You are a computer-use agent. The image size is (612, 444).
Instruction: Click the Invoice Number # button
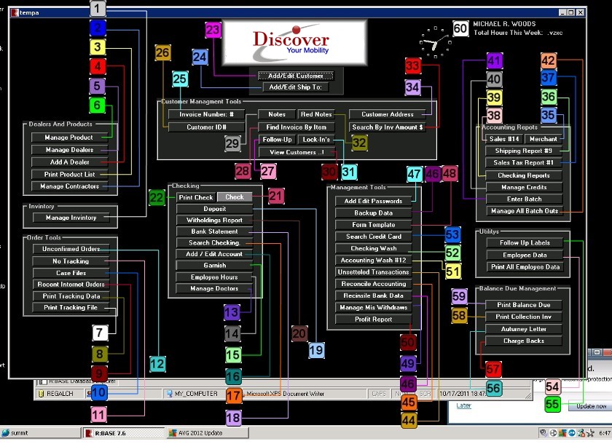click(x=206, y=114)
